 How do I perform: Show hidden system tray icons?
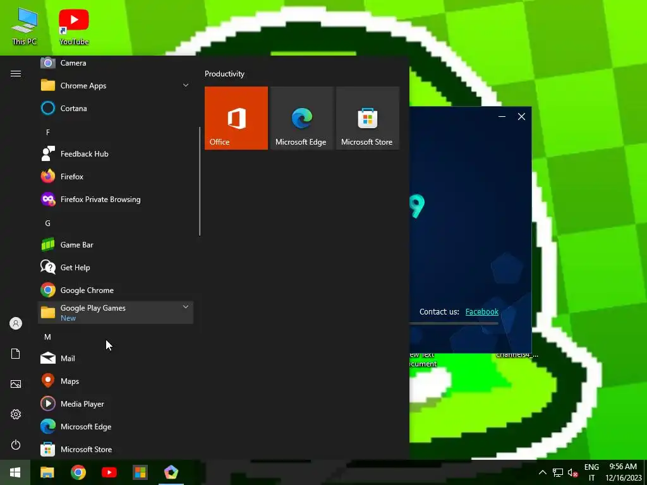pyautogui.click(x=543, y=472)
